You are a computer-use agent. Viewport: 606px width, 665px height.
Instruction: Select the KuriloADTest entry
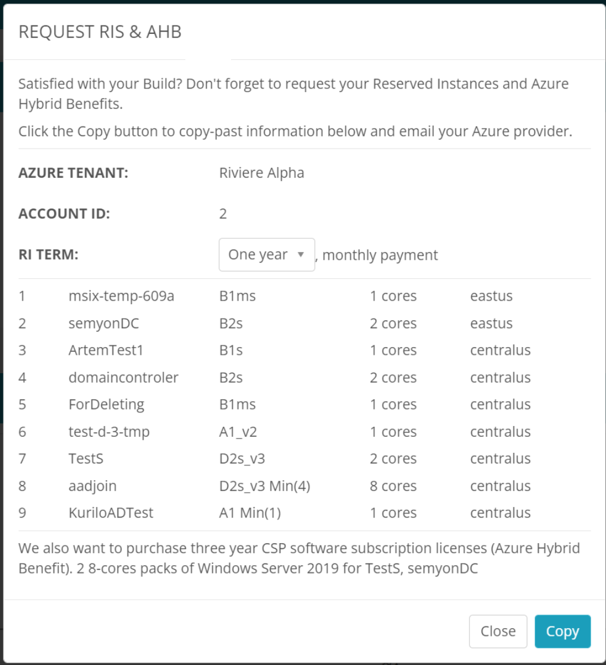coord(111,513)
